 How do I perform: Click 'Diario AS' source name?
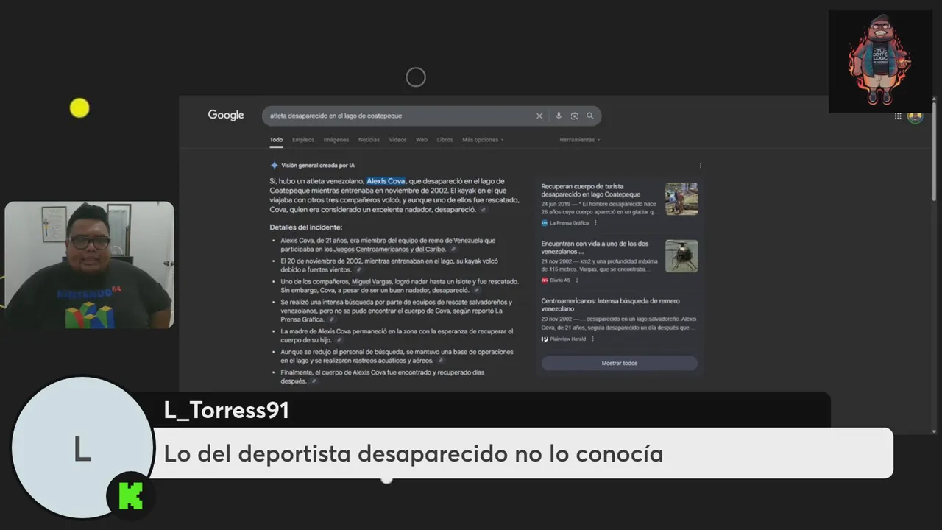[x=560, y=280]
